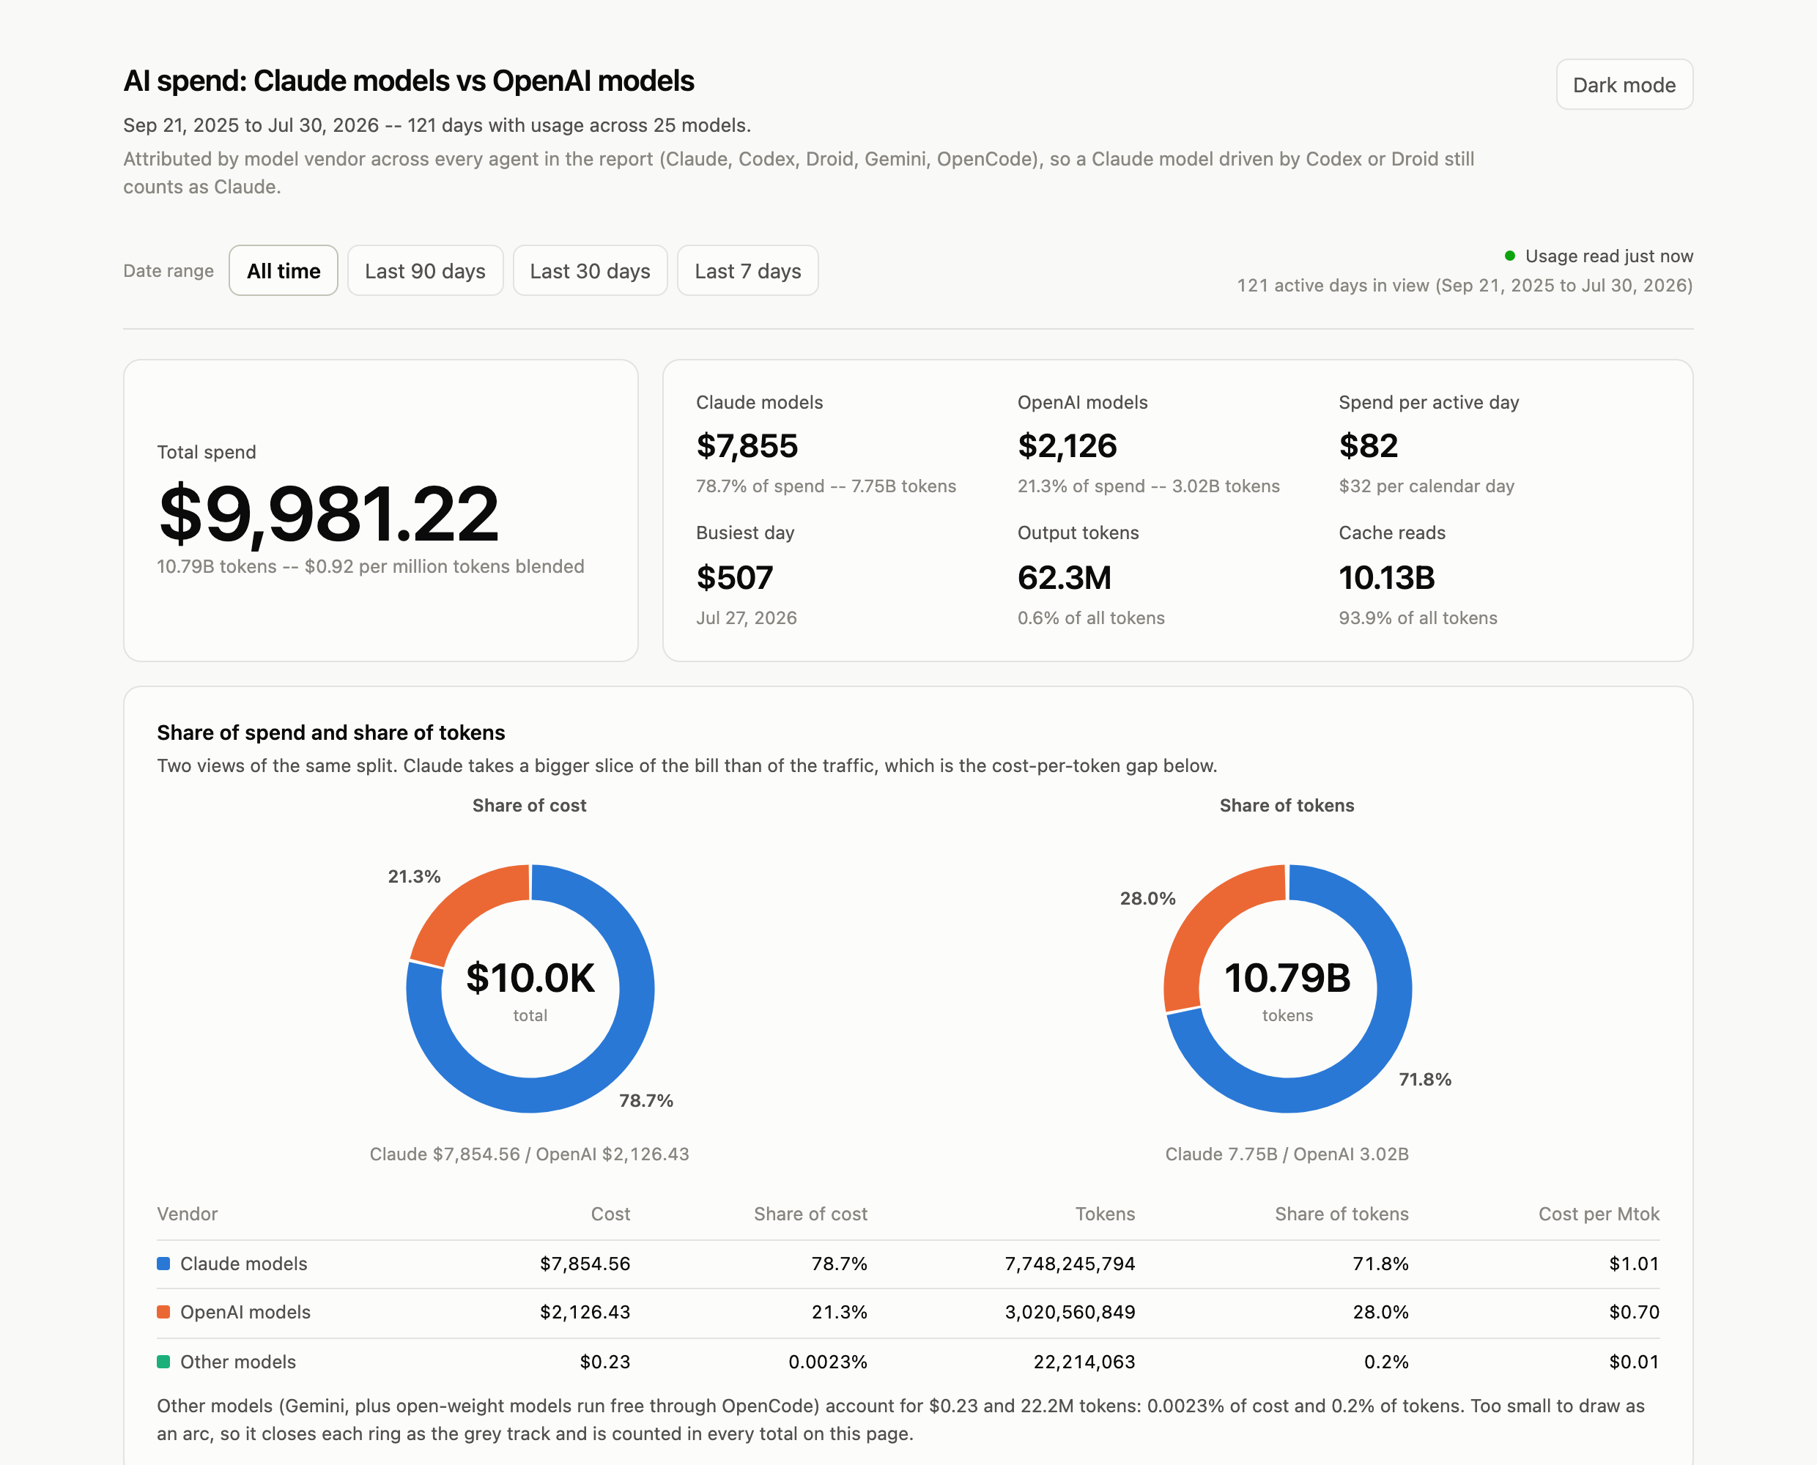
Task: Switch to Last 7 days range
Action: 748,271
